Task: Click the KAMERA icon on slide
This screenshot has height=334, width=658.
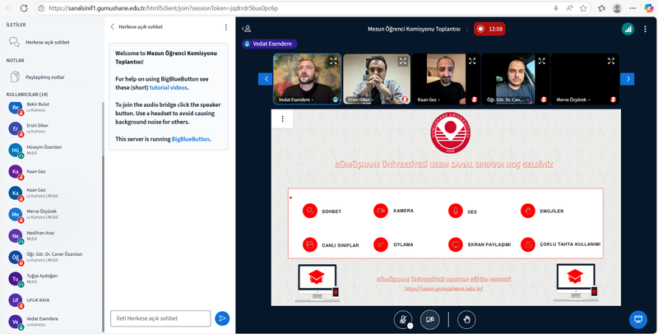Action: (x=381, y=211)
